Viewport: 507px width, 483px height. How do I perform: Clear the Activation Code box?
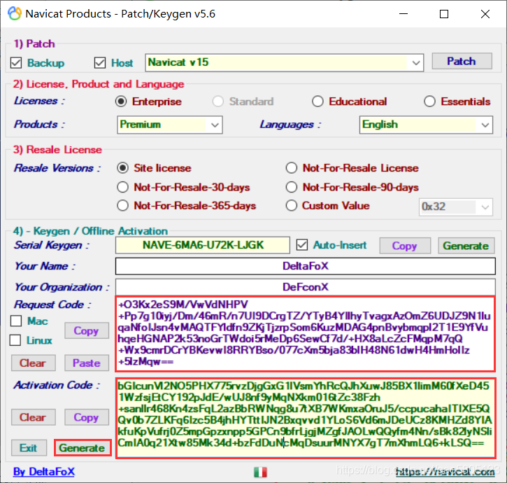pos(33,417)
